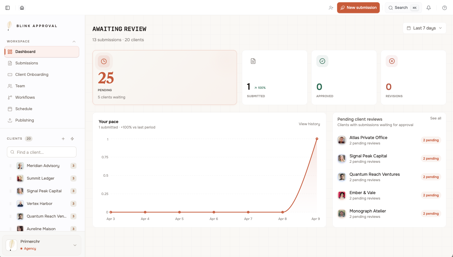Click the lightning bolt icon beside Clients
453x257 pixels.
point(72,139)
